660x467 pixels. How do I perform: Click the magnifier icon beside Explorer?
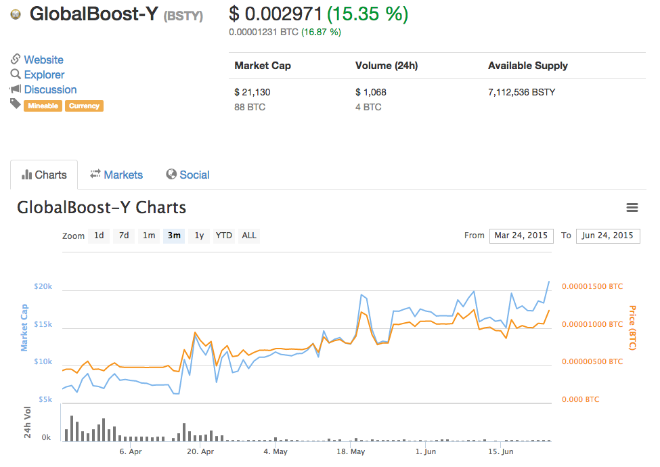click(x=16, y=74)
